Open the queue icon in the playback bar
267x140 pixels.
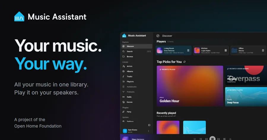(x=230, y=139)
